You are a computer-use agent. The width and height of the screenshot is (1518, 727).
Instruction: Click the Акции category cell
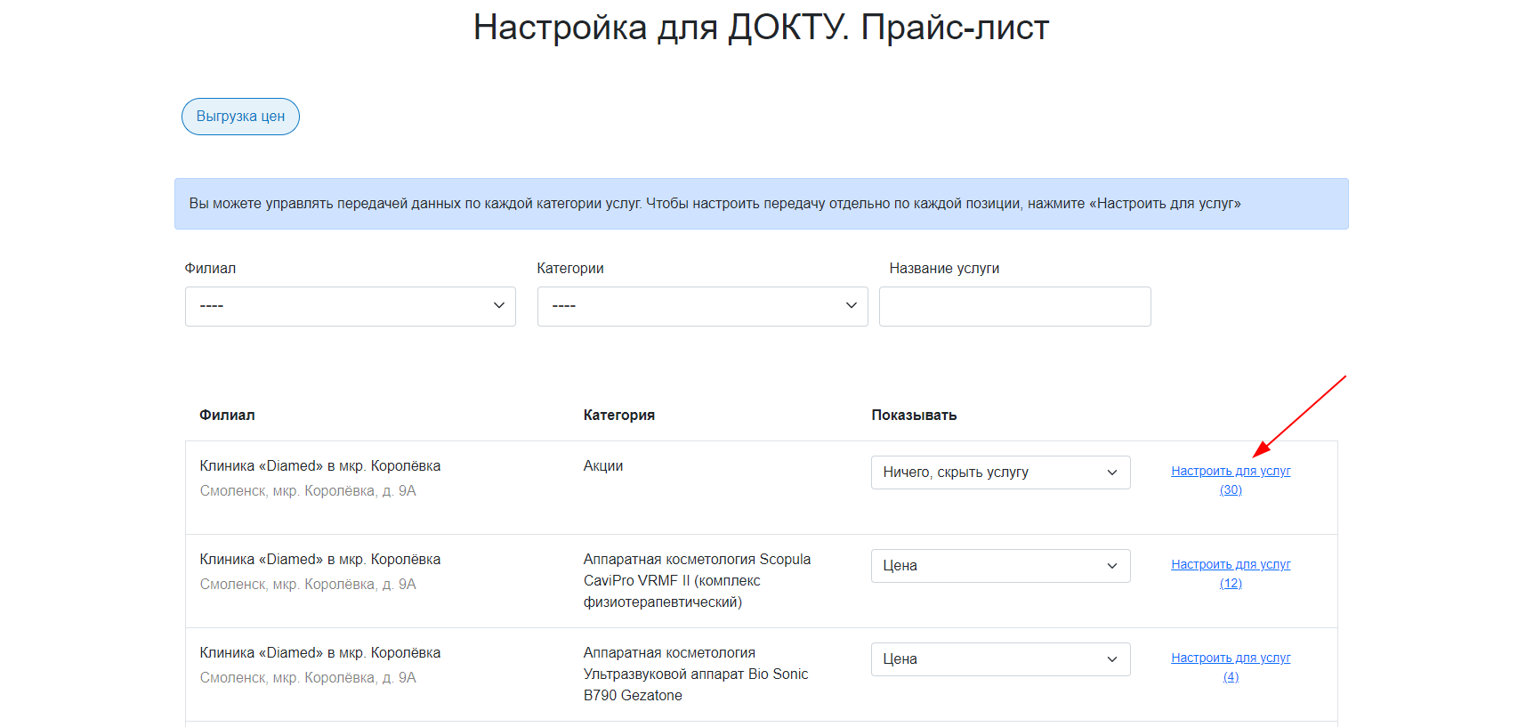click(603, 466)
